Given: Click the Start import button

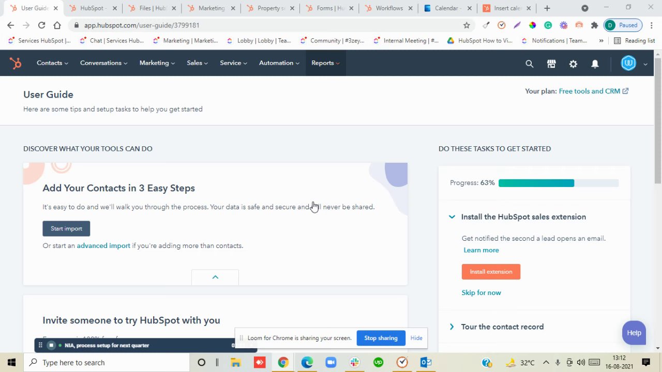Looking at the screenshot, I should pos(66,228).
